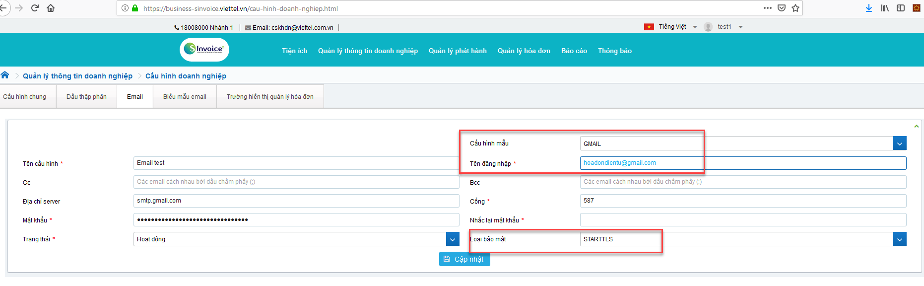Toggle the browser sidebar icon
Viewport: 924px width, 286px height.
(901, 8)
